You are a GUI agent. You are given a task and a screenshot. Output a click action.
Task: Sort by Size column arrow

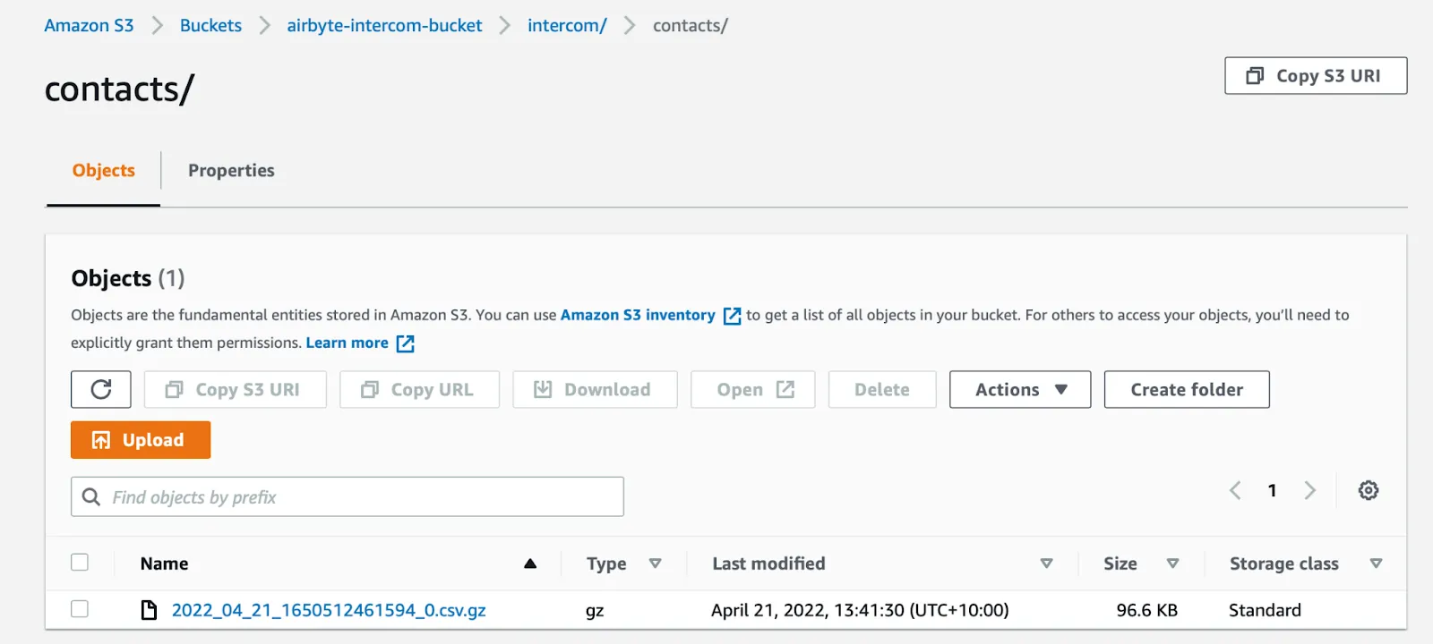pyautogui.click(x=1172, y=563)
